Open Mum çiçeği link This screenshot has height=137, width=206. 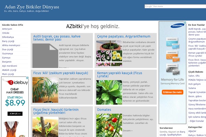point(8,74)
